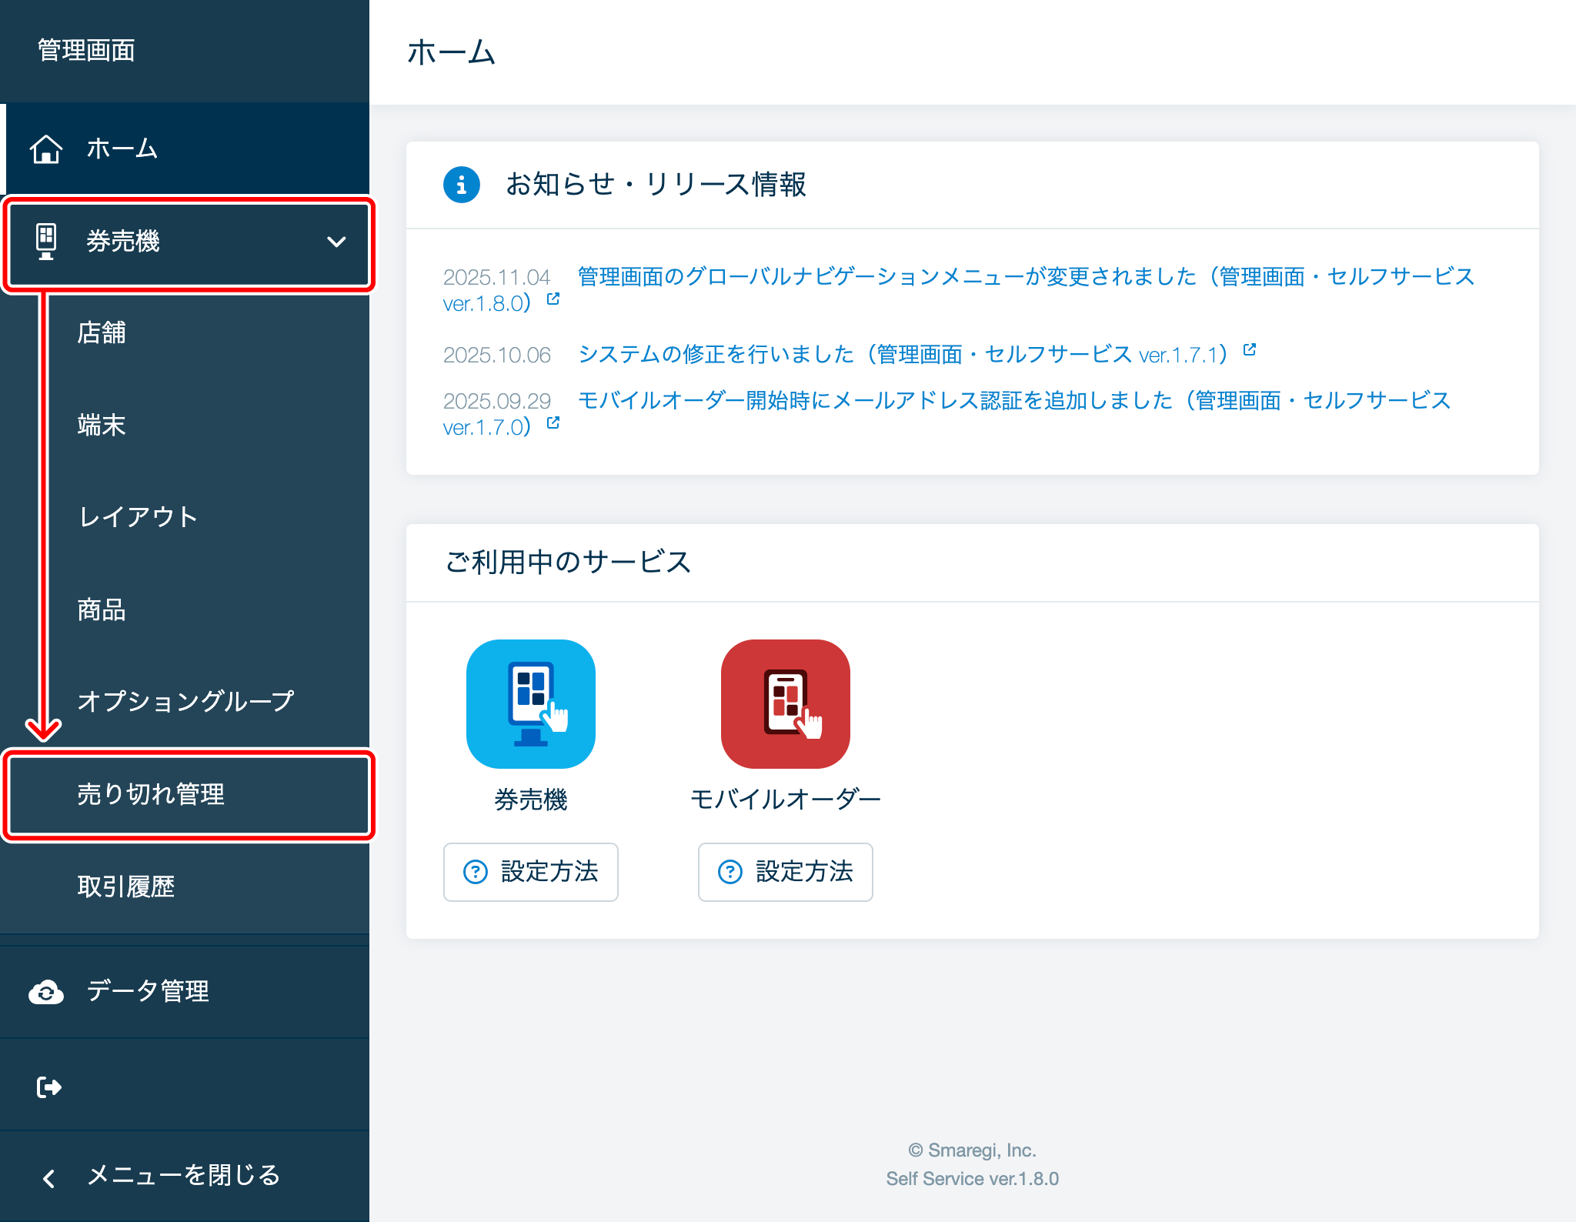1576x1222 pixels.
Task: Click the logout arrow icon
Action: [49, 1087]
